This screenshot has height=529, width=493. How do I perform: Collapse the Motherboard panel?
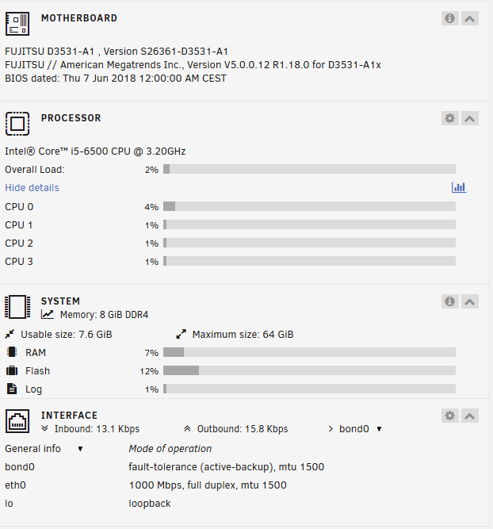470,18
